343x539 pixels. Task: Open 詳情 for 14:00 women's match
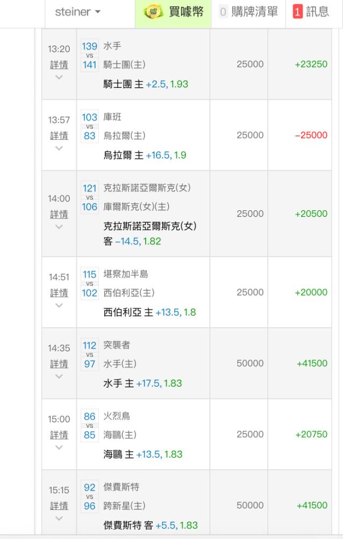pyautogui.click(x=59, y=215)
